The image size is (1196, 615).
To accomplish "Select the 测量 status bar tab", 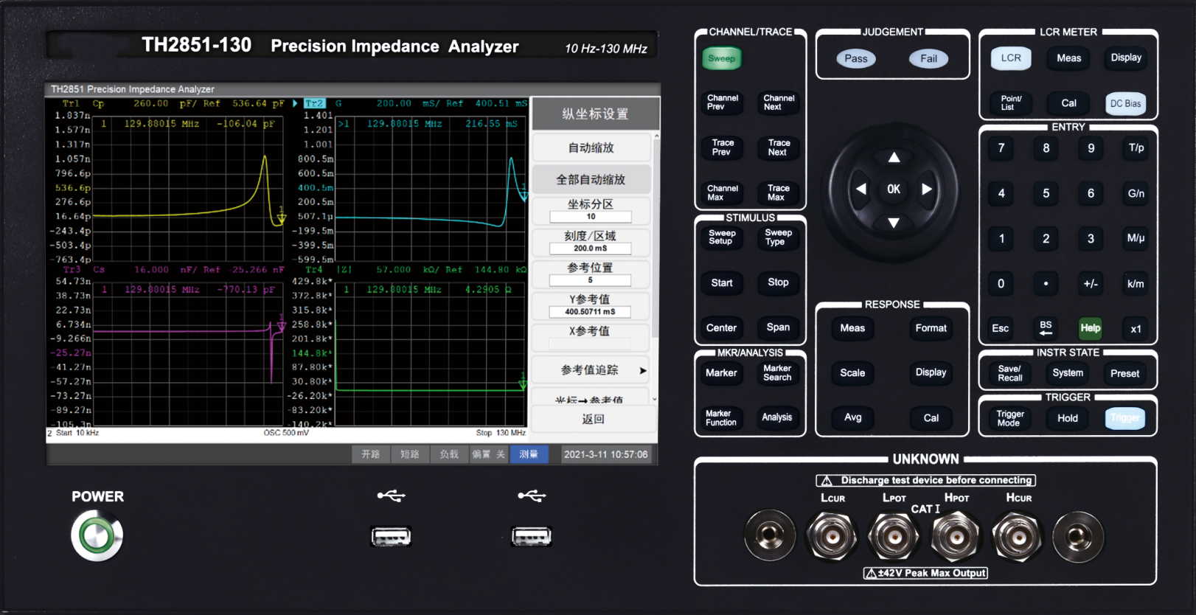I will [x=529, y=454].
